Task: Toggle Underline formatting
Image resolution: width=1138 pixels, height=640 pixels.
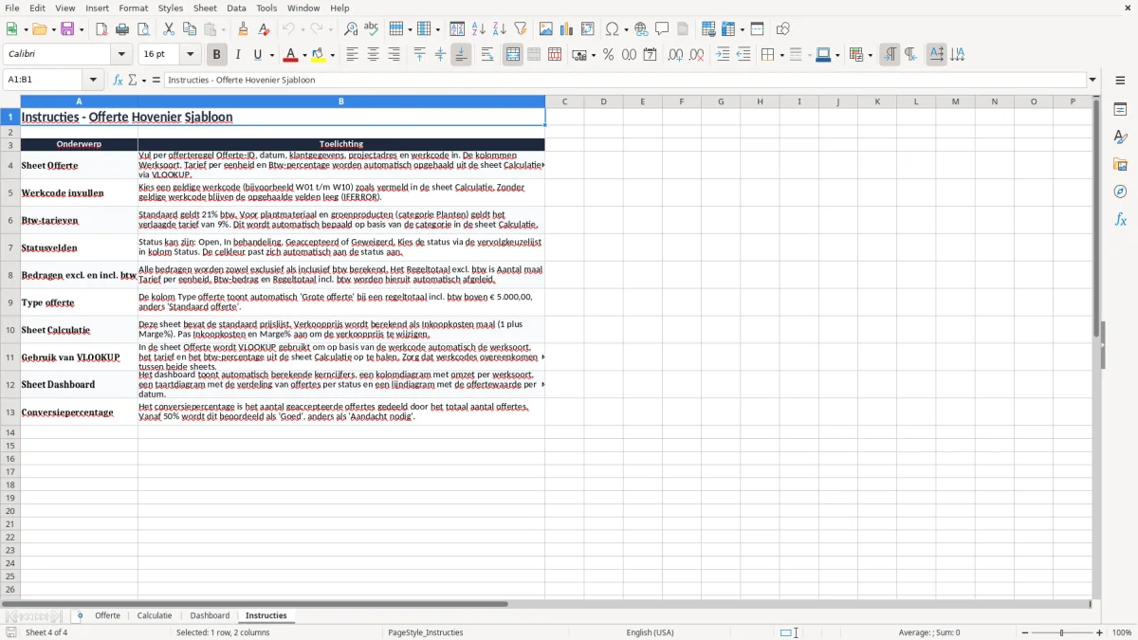Action: coord(257,55)
